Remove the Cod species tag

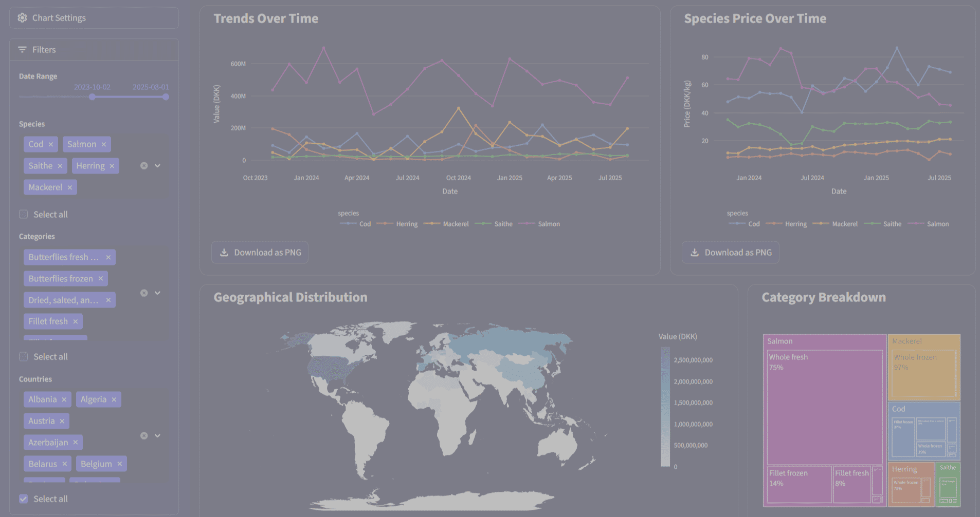point(51,145)
